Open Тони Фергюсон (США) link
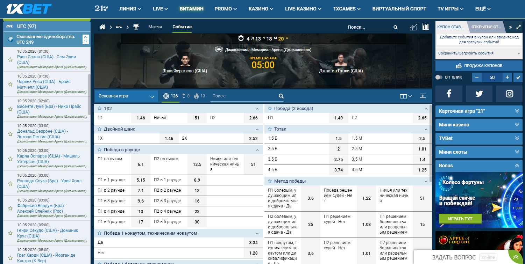525x264 pixels. coord(185,71)
